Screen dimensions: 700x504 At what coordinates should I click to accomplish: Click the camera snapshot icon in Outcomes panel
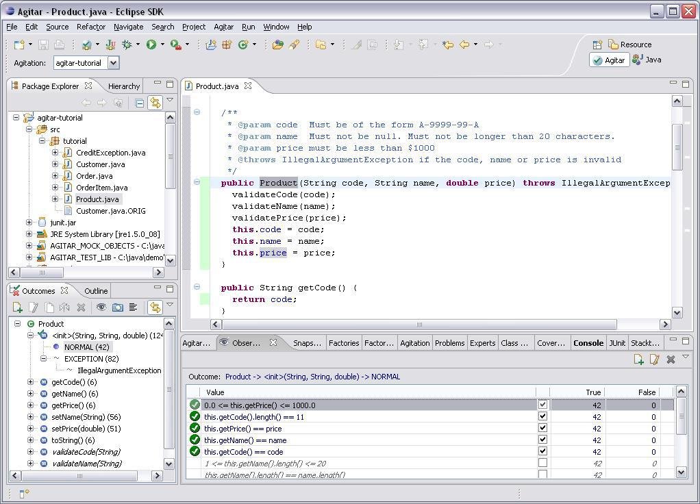click(117, 307)
